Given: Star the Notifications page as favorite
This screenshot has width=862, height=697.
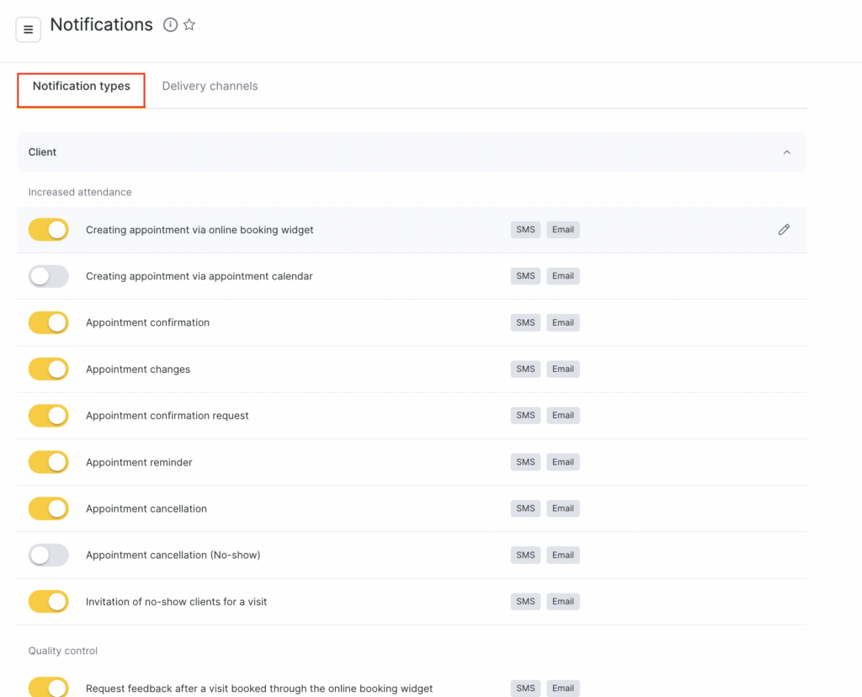Looking at the screenshot, I should pos(189,25).
